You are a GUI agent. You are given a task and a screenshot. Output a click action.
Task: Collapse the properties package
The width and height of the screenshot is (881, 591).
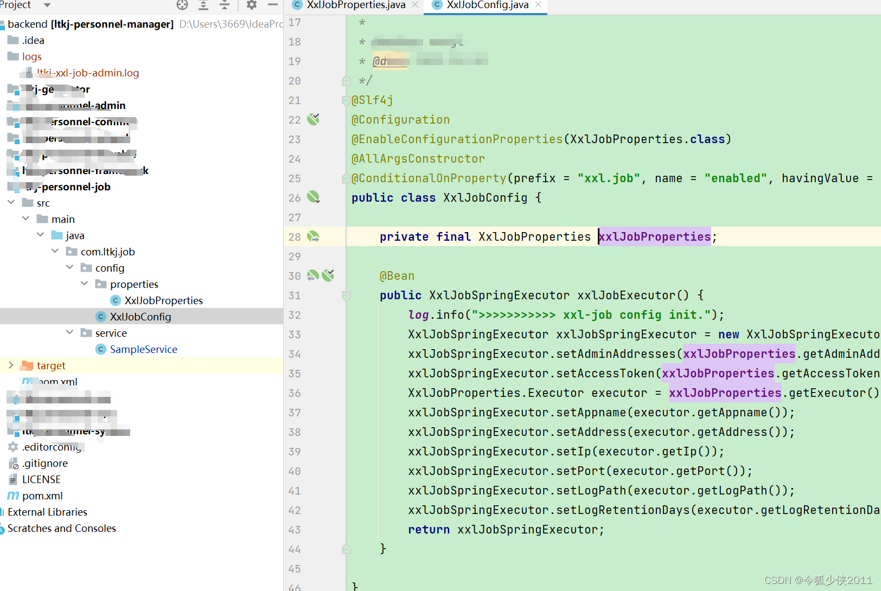click(x=85, y=284)
